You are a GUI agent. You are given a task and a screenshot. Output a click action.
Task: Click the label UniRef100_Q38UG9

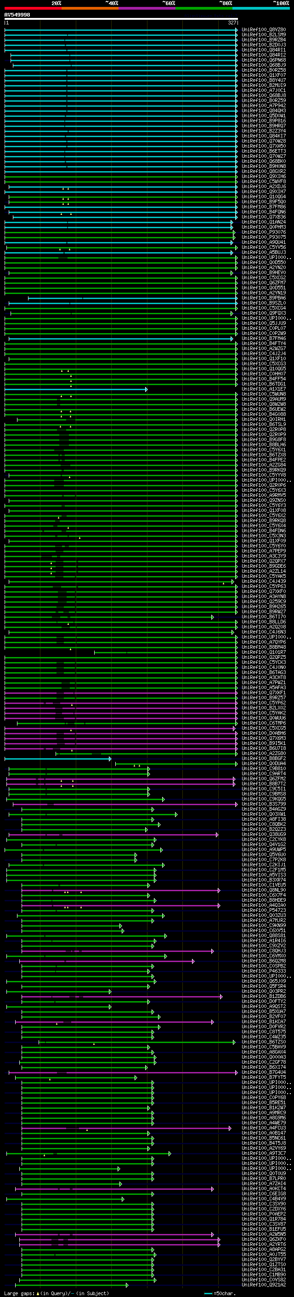pyautogui.click(x=264, y=834)
